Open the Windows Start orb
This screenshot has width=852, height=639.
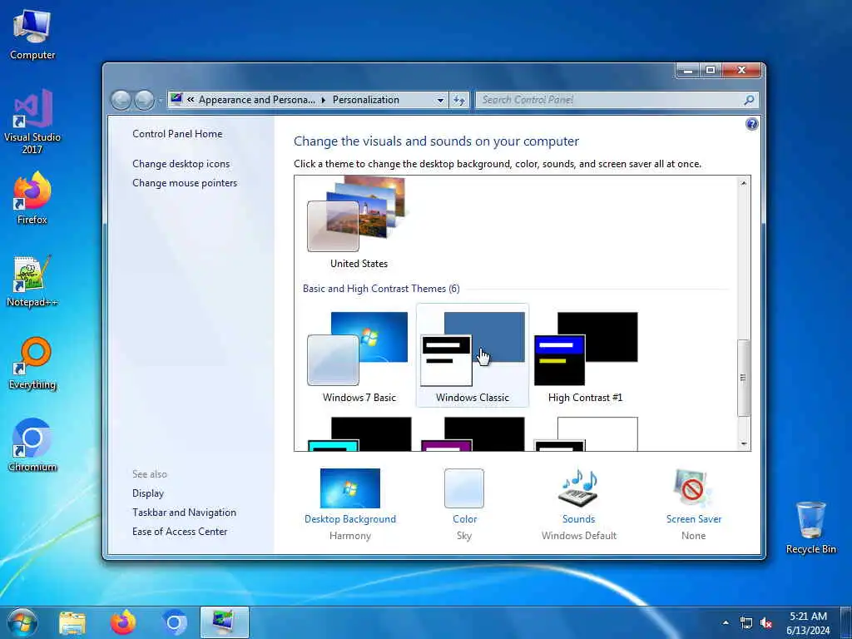point(22,622)
